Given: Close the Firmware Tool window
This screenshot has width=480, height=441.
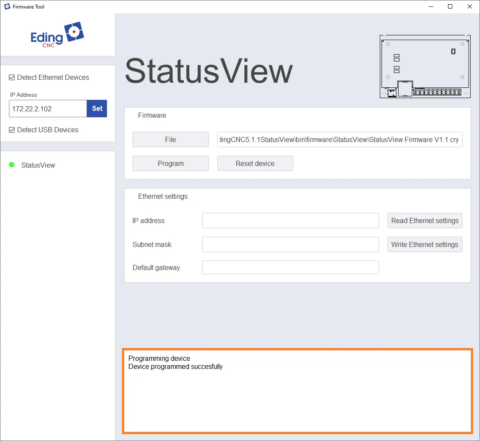Looking at the screenshot, I should pyautogui.click(x=470, y=6).
